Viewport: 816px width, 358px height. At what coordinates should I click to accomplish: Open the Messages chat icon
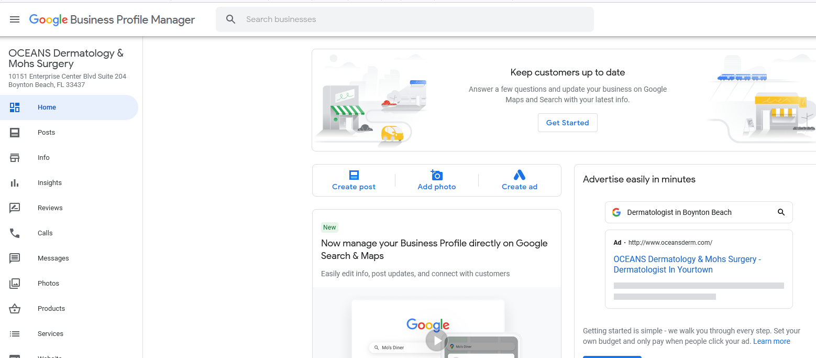pos(15,258)
